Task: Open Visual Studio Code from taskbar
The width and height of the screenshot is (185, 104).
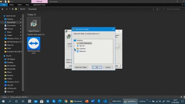Action: tap(105, 101)
